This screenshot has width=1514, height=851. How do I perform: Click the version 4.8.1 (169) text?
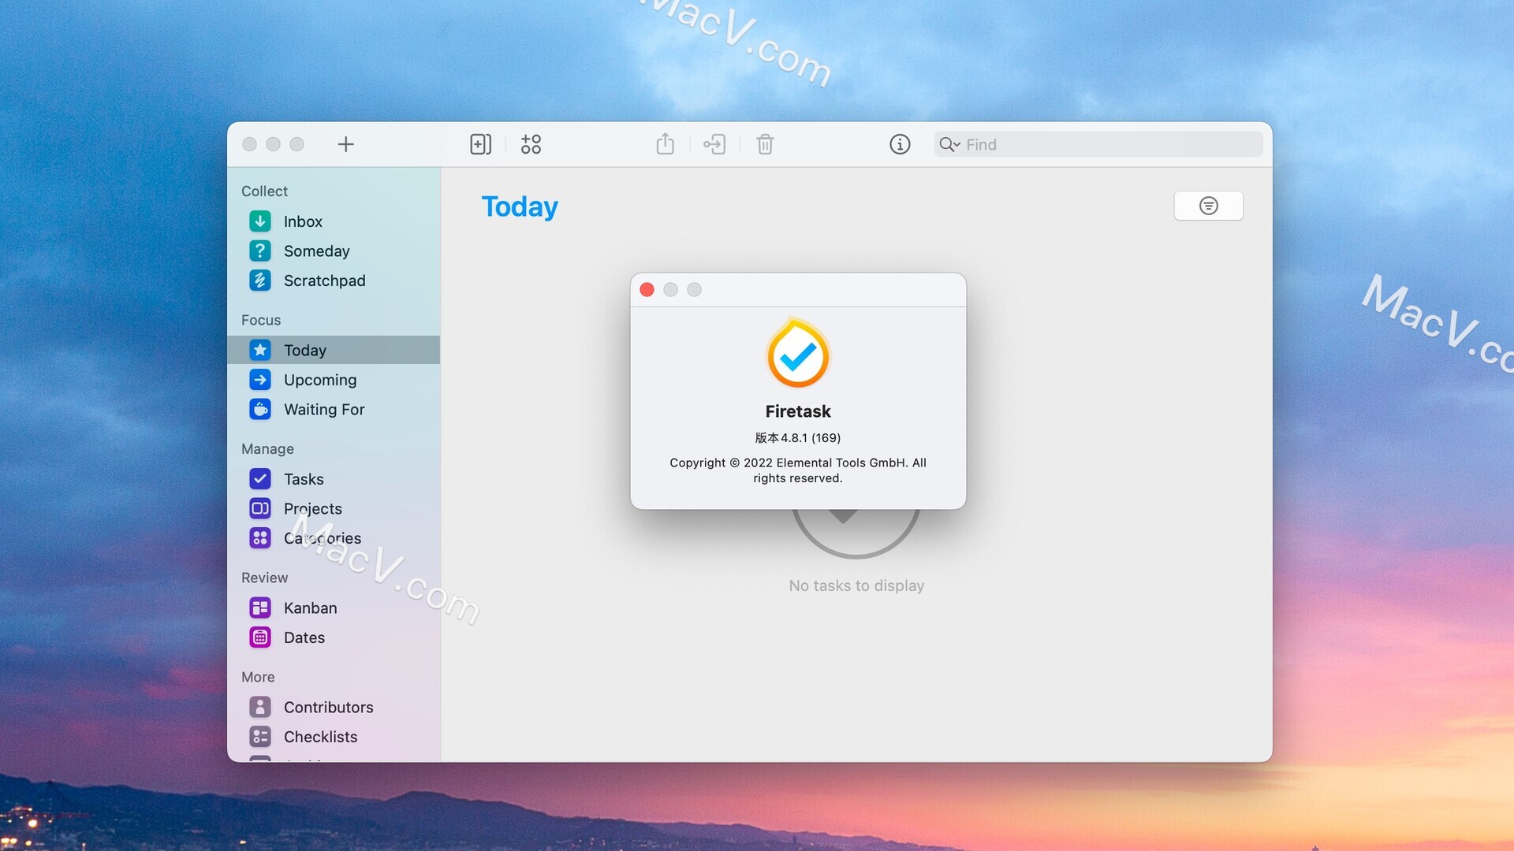click(798, 437)
